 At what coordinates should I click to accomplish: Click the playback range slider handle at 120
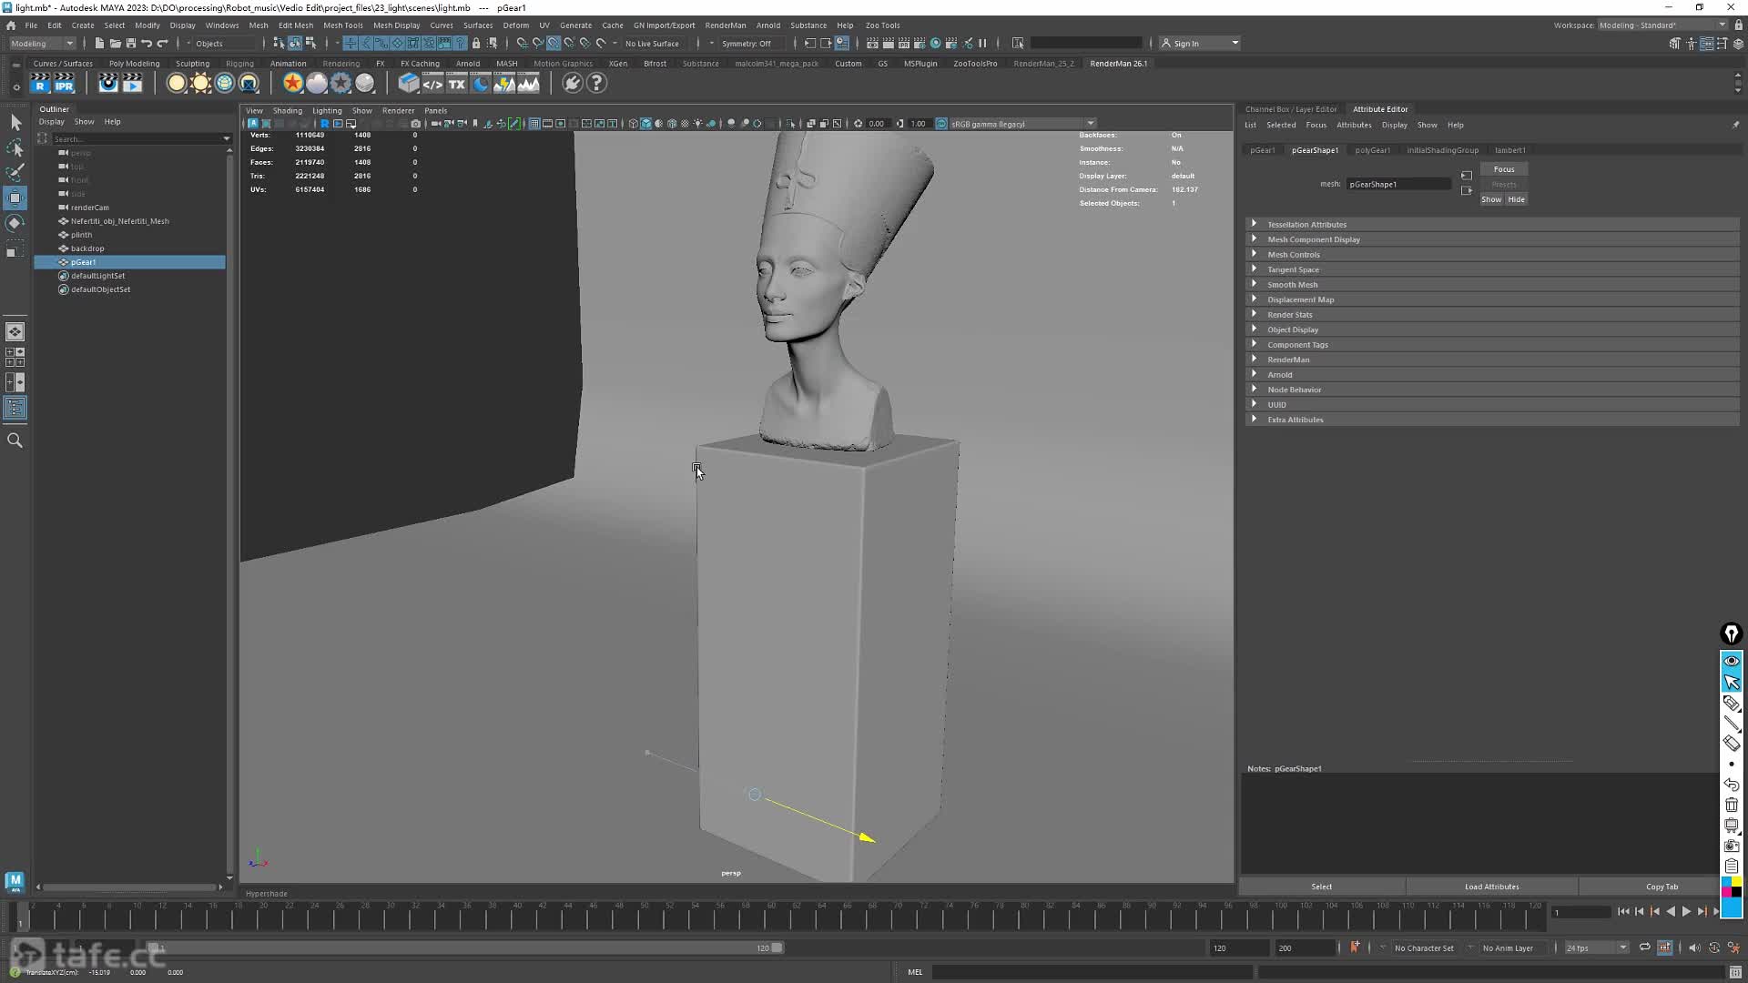777,948
